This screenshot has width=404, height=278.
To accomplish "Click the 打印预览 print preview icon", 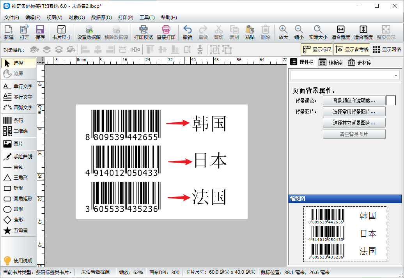I will pos(144,32).
